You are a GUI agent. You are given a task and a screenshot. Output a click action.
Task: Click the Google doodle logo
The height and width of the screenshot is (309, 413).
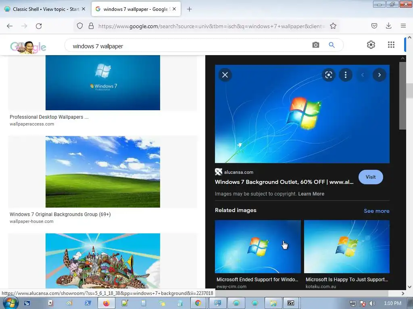pos(28,47)
